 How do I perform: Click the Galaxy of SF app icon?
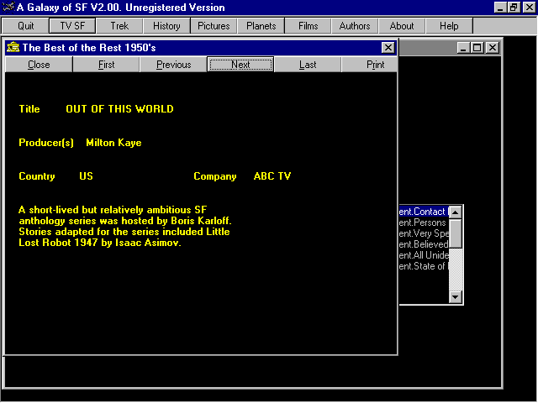pos(8,8)
